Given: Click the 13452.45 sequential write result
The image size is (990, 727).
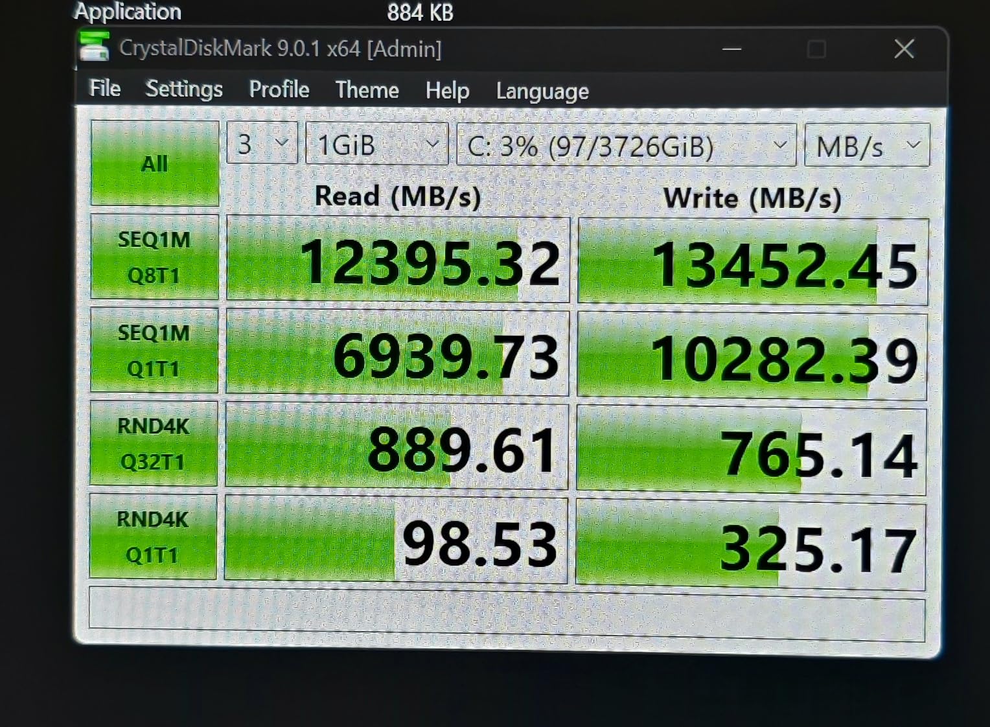Looking at the screenshot, I should [x=753, y=262].
